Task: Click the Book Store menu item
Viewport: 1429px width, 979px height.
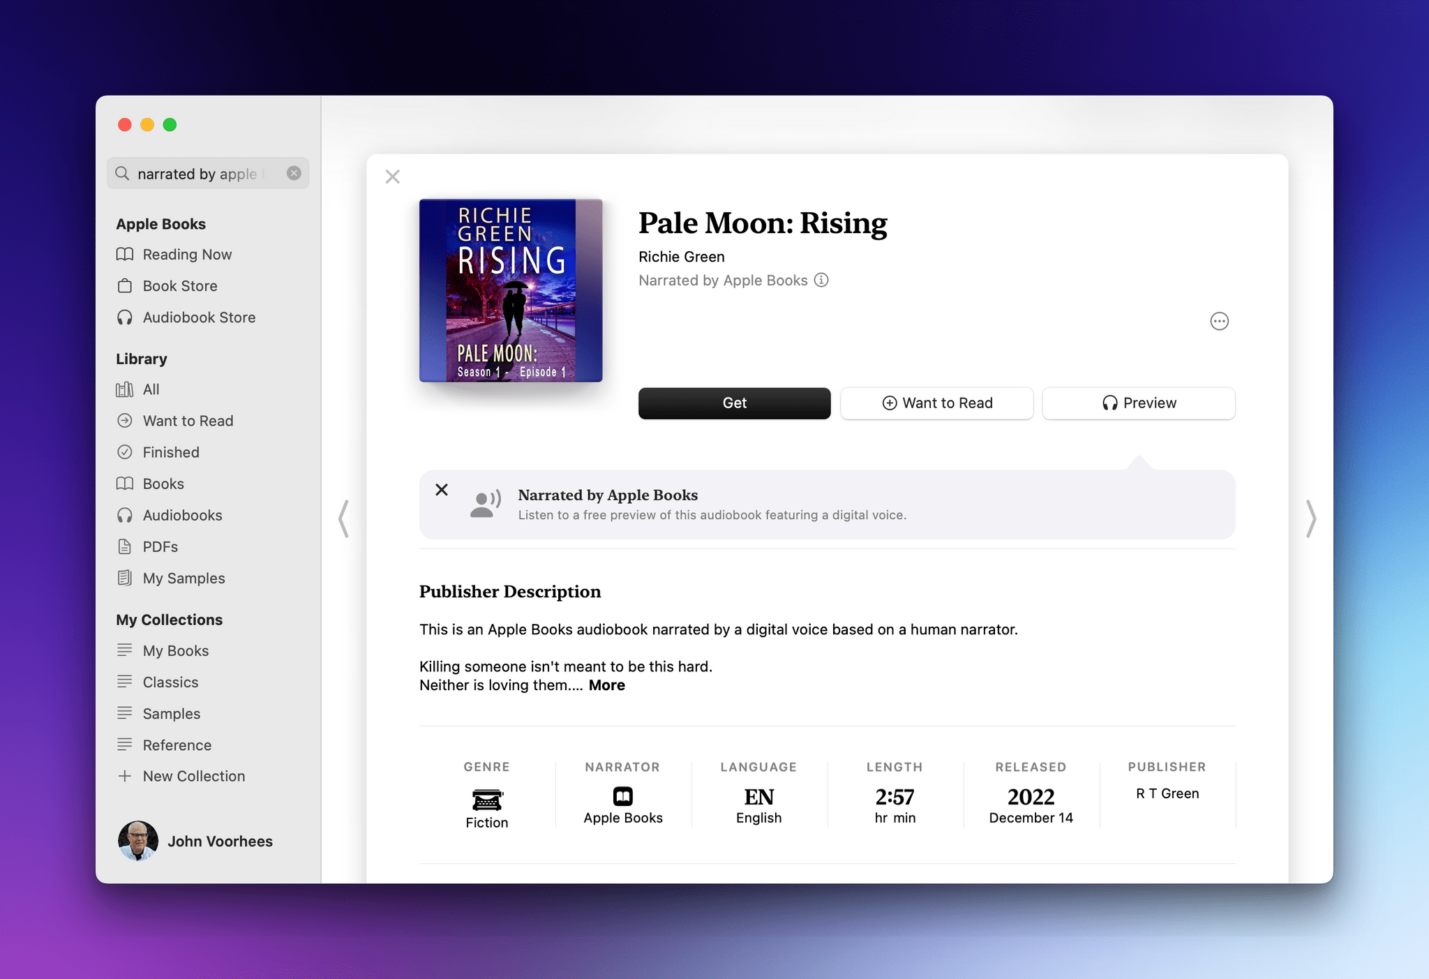Action: 181,285
